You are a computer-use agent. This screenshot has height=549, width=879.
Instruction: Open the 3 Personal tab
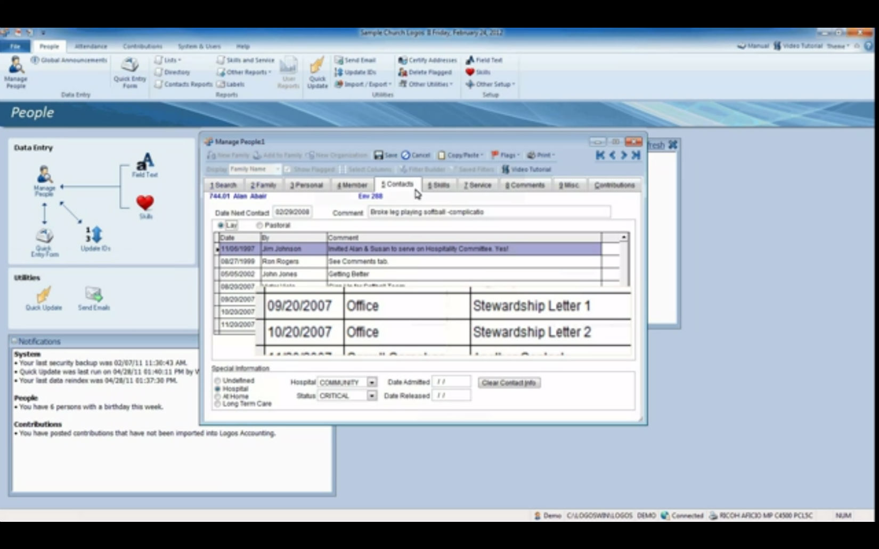pyautogui.click(x=306, y=185)
